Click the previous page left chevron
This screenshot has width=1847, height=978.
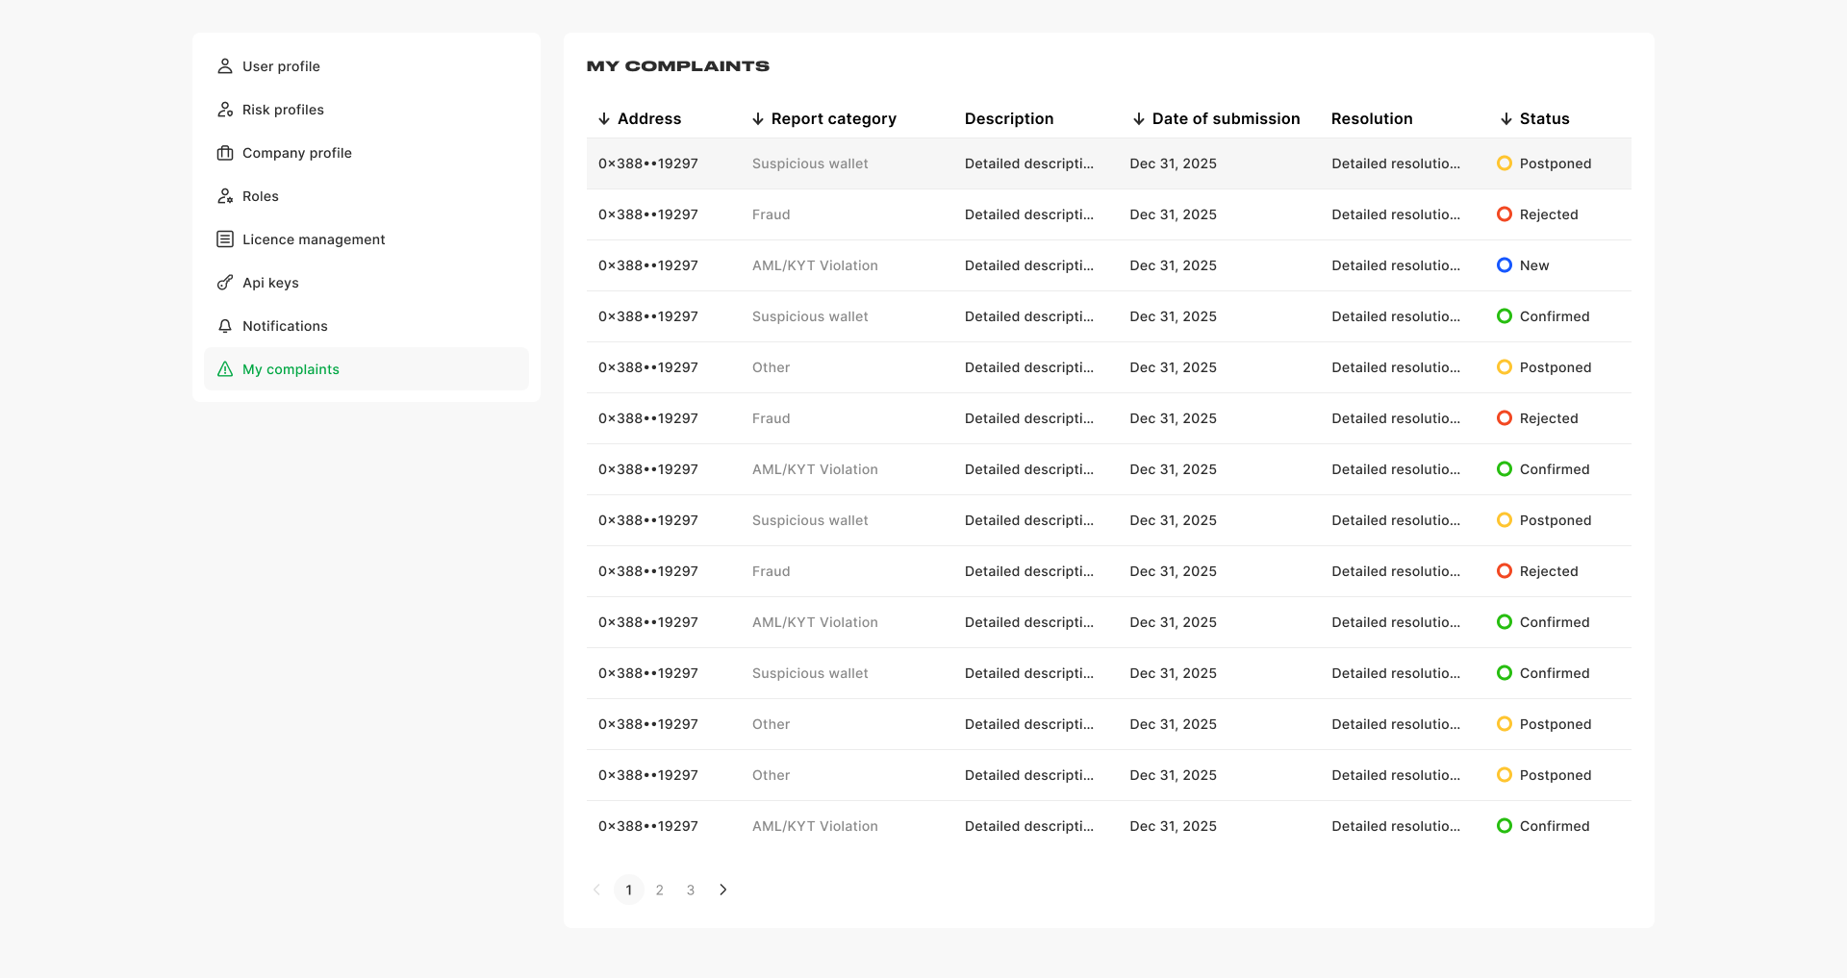coord(596,890)
